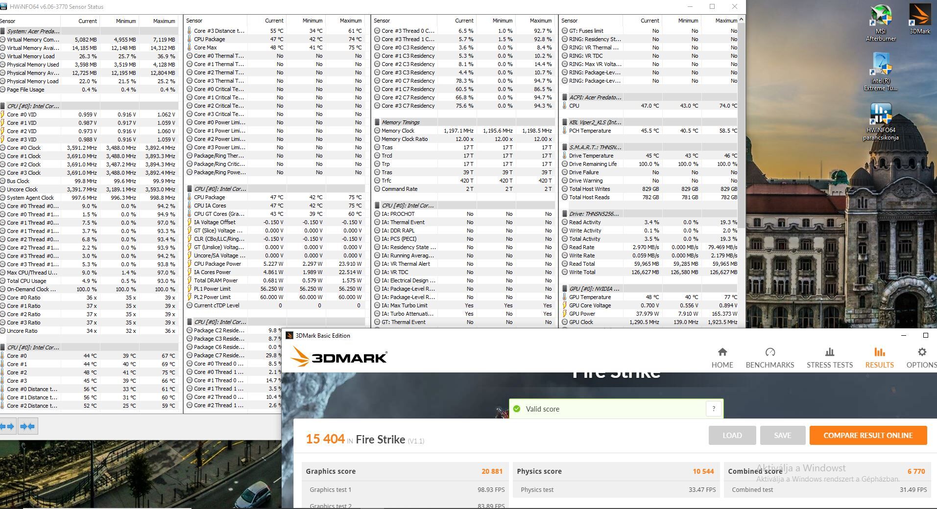Select the Total Host Writes row

[x=649, y=189]
